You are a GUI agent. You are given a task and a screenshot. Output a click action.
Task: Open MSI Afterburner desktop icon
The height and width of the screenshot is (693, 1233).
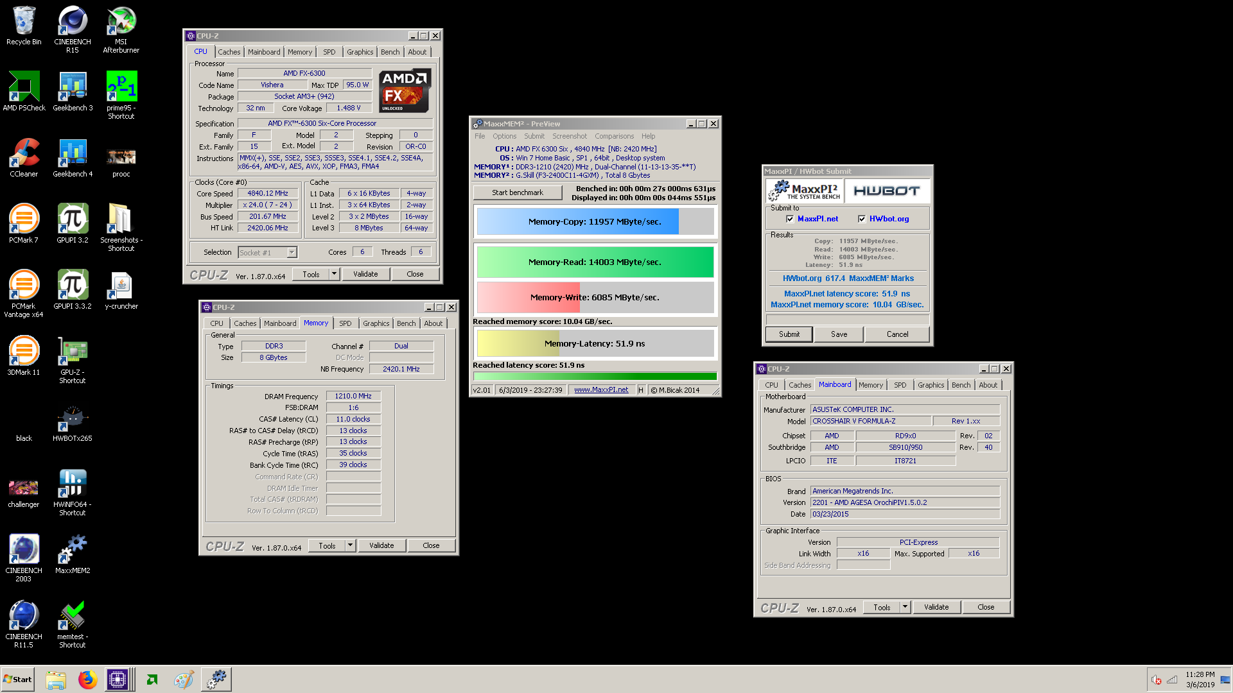tap(121, 30)
